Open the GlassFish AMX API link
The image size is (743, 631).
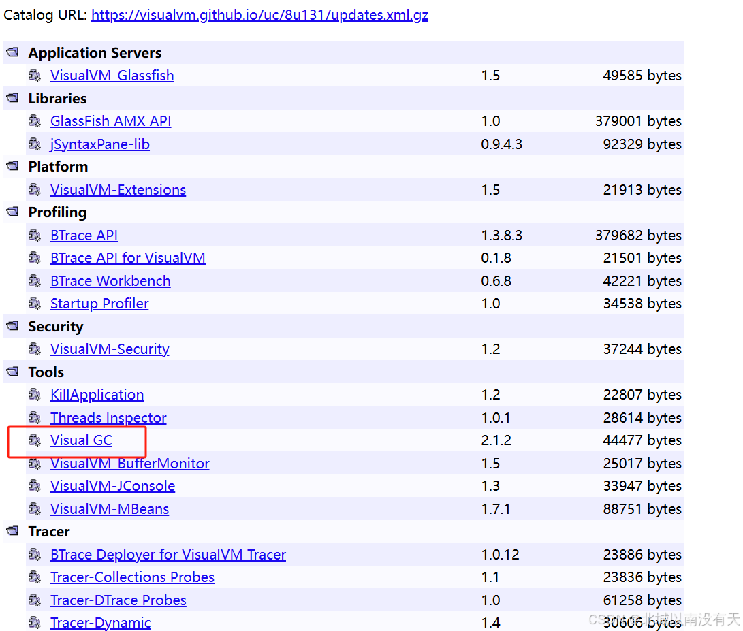[x=111, y=121]
